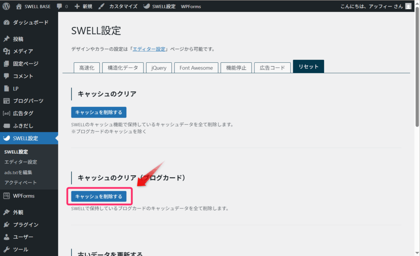Click the SWELL BASE site name
This screenshot has height=256, width=420.
point(37,7)
